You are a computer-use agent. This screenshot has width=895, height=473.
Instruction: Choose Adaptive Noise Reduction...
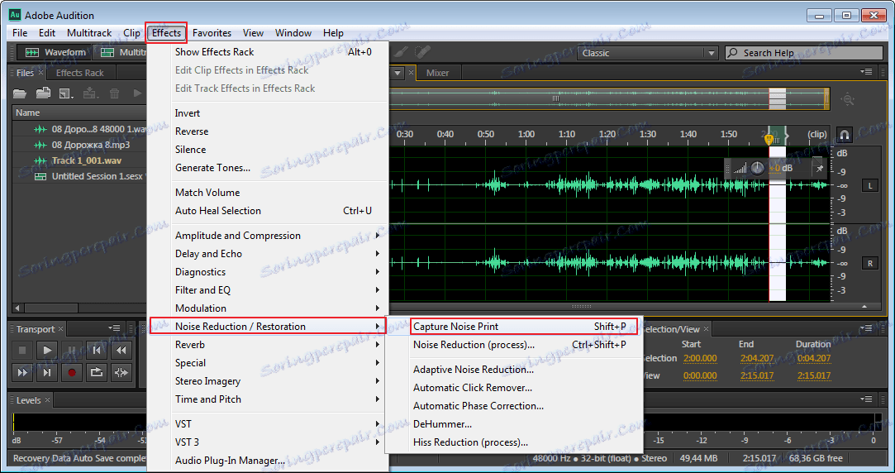point(515,370)
